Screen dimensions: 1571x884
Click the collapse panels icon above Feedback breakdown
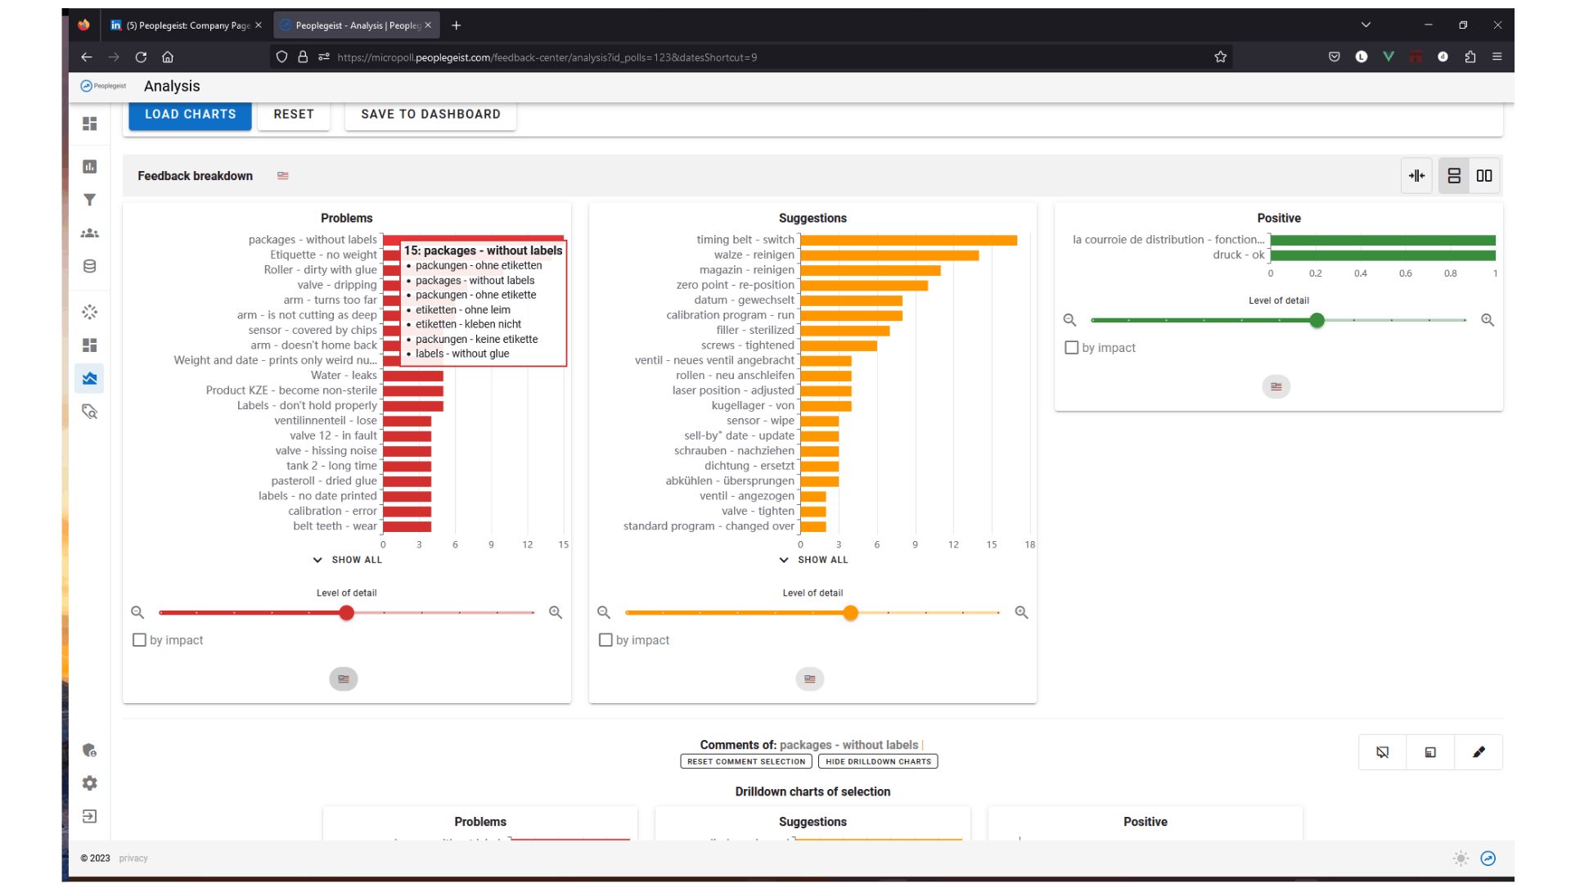click(1416, 175)
